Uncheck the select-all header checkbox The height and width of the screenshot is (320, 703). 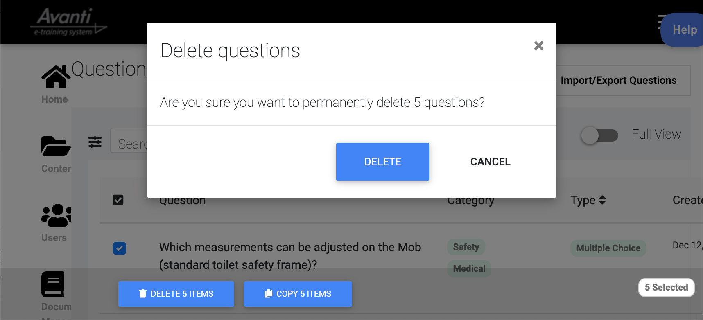[118, 200]
